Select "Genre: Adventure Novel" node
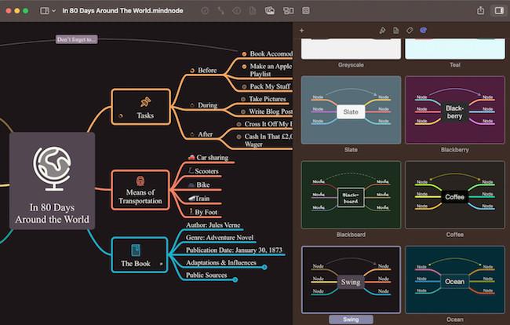 point(220,238)
